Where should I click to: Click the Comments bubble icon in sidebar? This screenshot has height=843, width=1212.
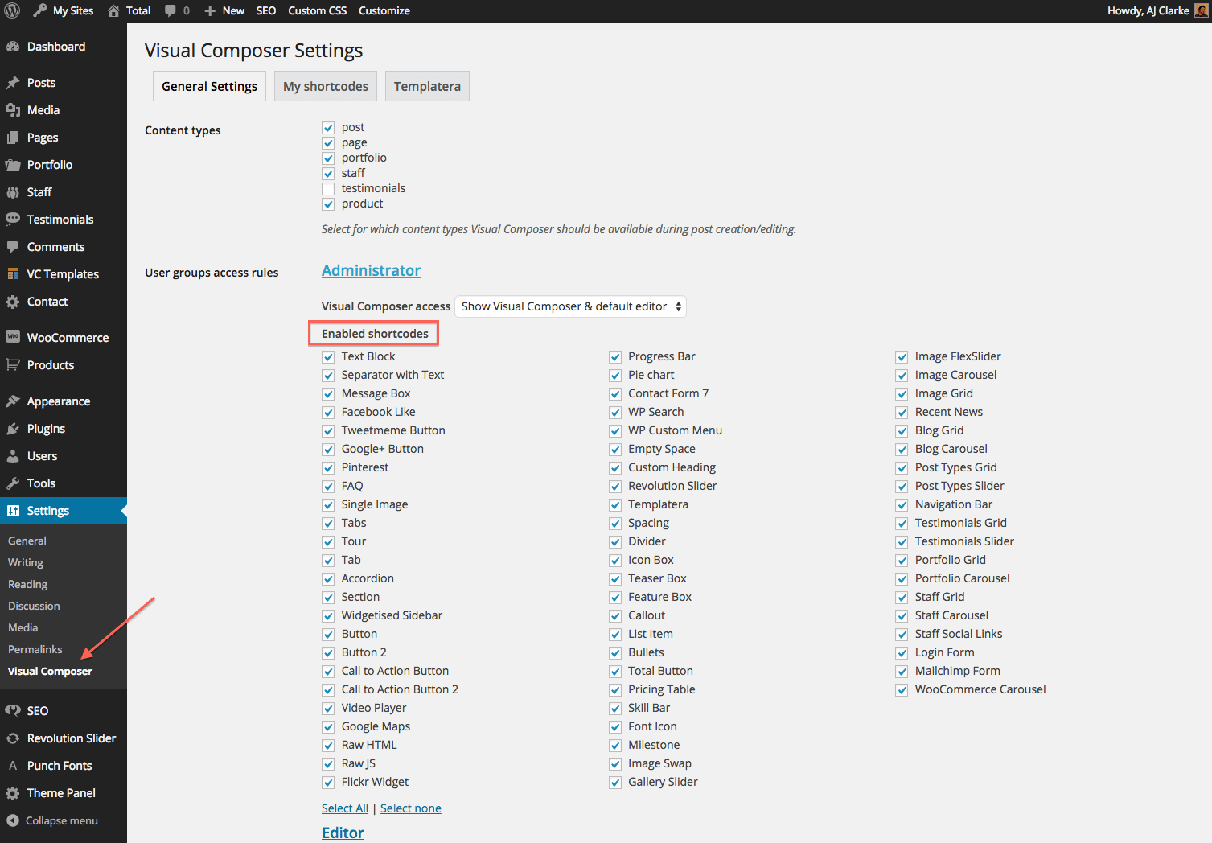[13, 247]
